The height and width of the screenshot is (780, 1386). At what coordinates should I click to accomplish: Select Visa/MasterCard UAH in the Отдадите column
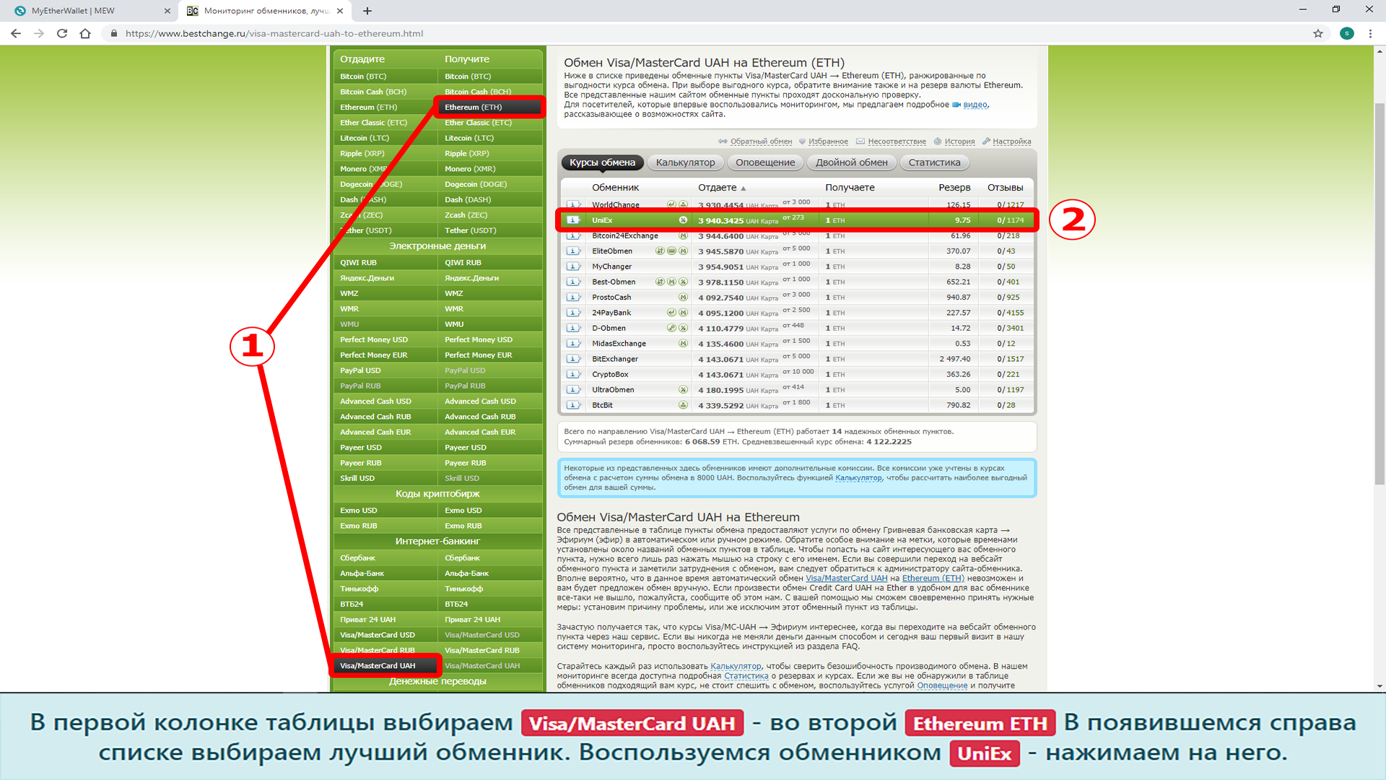pos(385,666)
